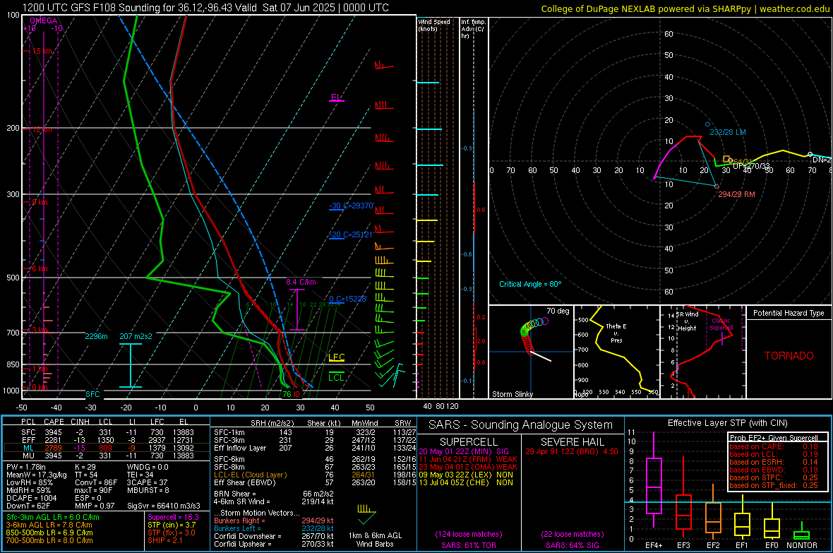
Task: Click the magenta EL marker on skew-T
Action: [336, 98]
